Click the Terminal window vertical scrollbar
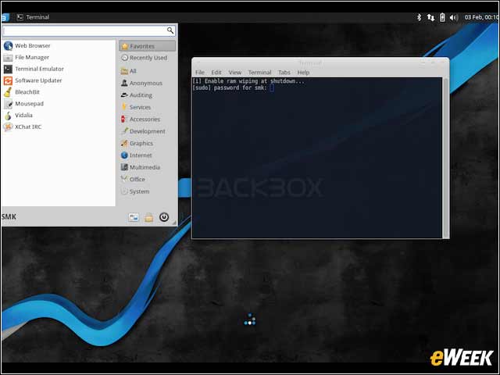 (x=445, y=158)
